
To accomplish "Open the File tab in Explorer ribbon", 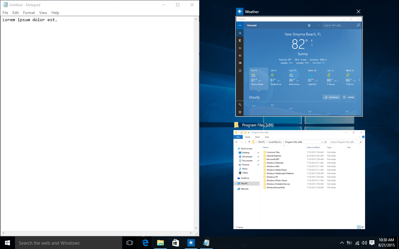I will tap(238, 137).
